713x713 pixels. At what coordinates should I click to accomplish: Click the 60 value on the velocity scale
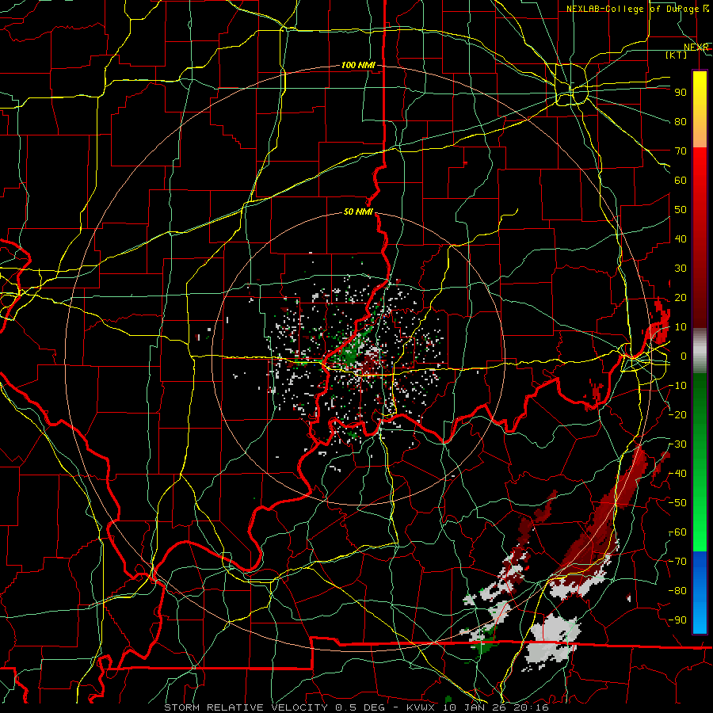681,181
